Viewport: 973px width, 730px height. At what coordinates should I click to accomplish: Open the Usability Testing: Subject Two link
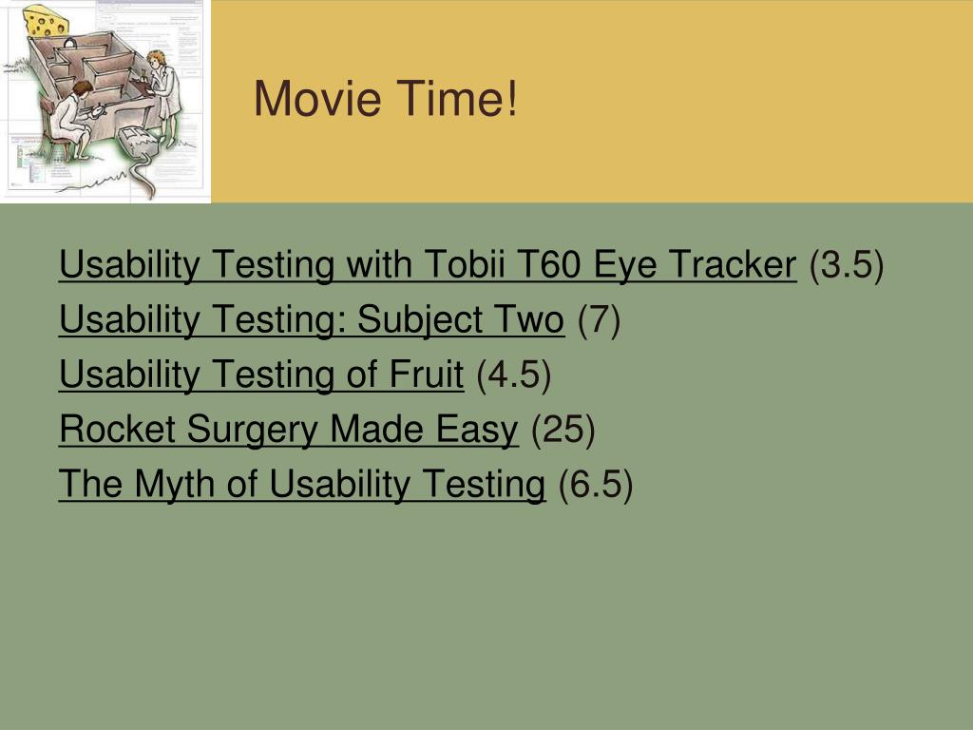[312, 319]
